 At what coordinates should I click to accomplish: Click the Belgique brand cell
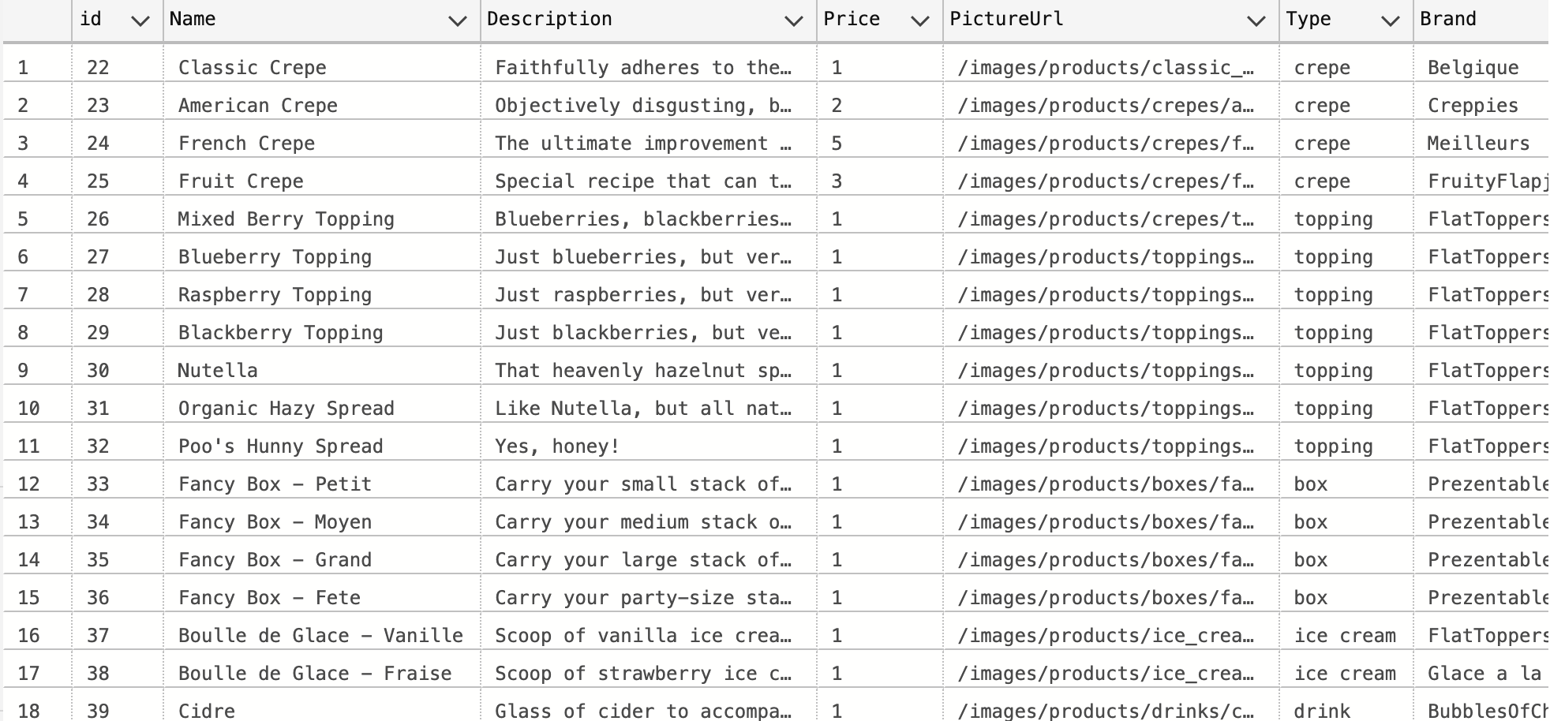pos(1473,68)
